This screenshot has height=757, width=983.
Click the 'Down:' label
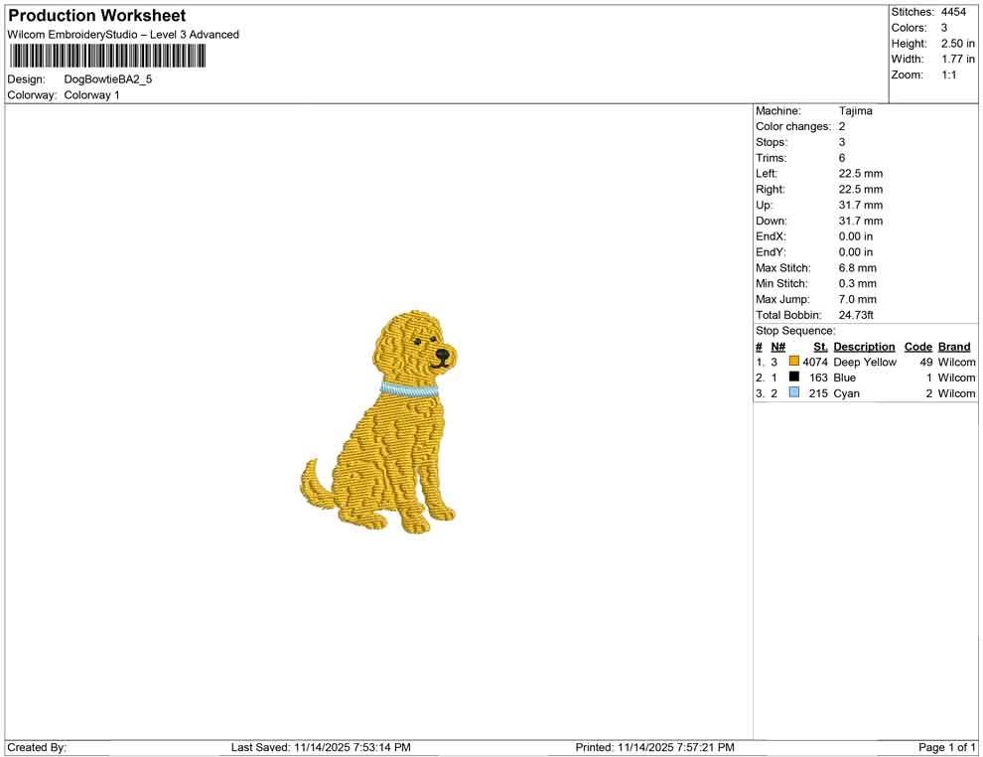click(772, 221)
